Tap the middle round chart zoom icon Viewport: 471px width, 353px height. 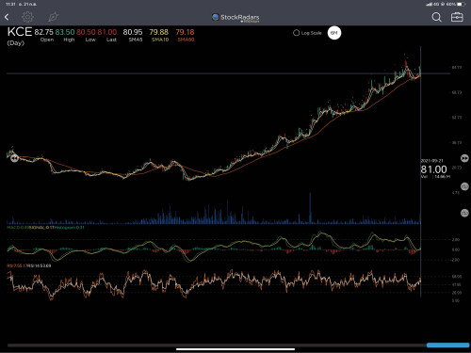(464, 186)
